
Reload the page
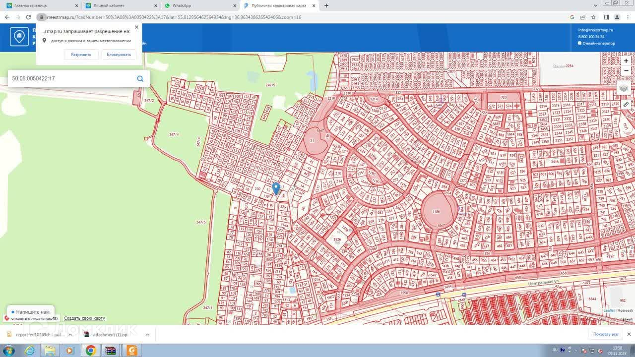(x=28, y=17)
